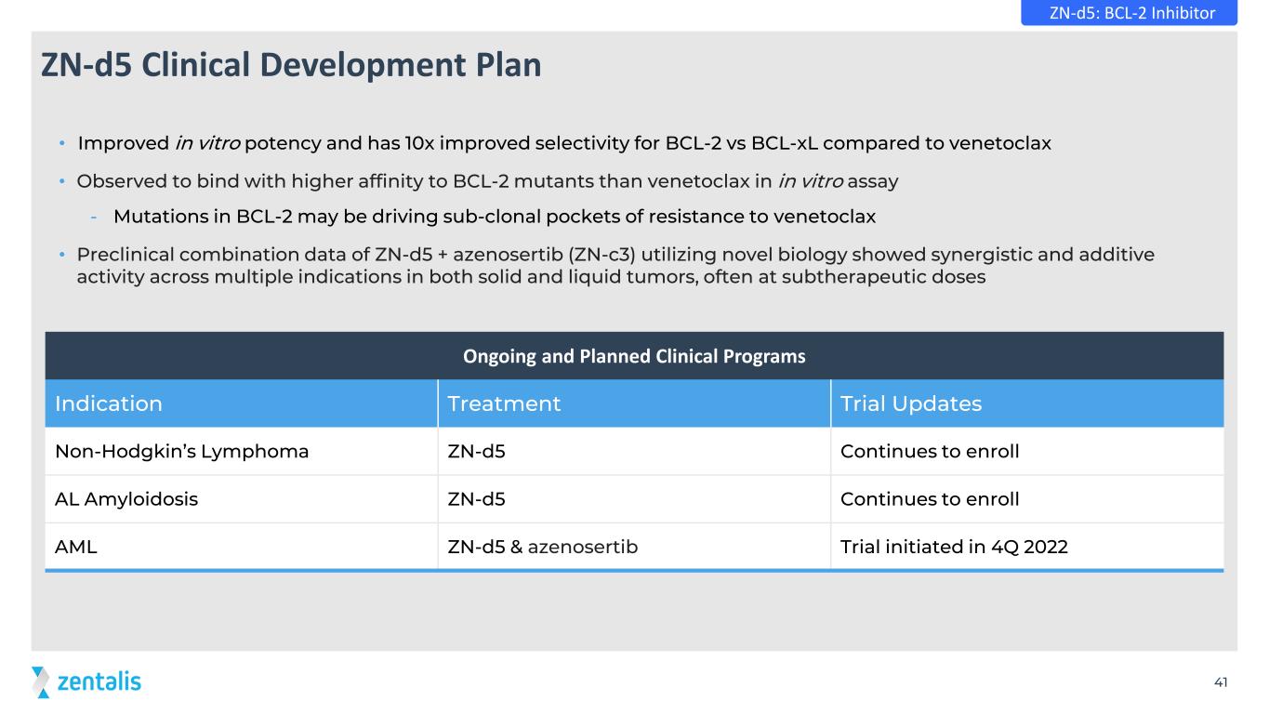Click the bullet about higher affinity to BCL-2 mutants
The height and width of the screenshot is (714, 1269).
click(x=487, y=181)
